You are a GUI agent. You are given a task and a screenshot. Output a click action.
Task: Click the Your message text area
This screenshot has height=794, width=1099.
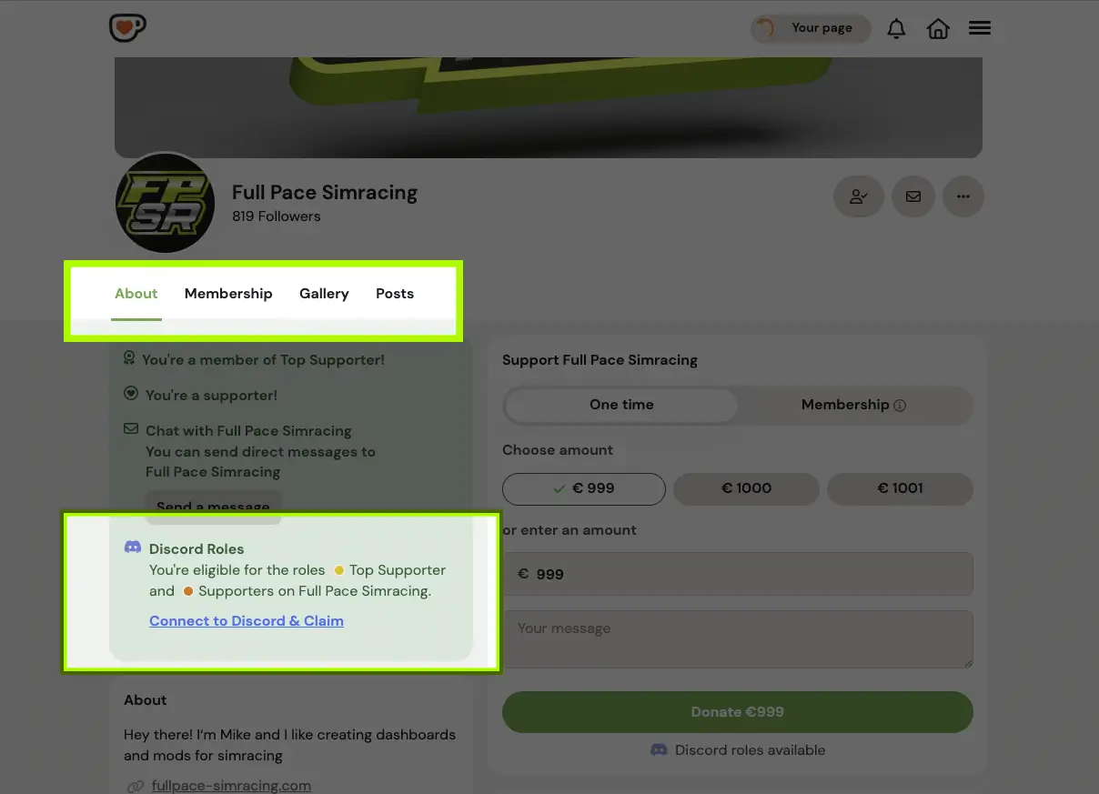pos(738,639)
